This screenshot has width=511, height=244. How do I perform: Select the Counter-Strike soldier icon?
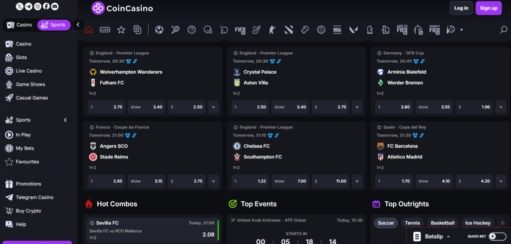pyautogui.click(x=272, y=30)
